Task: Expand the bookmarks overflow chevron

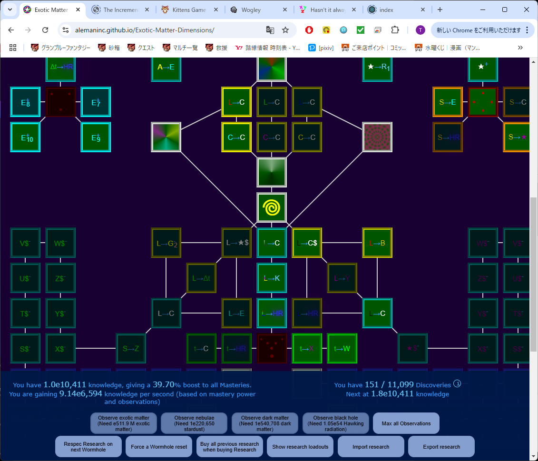Action: (x=519, y=47)
